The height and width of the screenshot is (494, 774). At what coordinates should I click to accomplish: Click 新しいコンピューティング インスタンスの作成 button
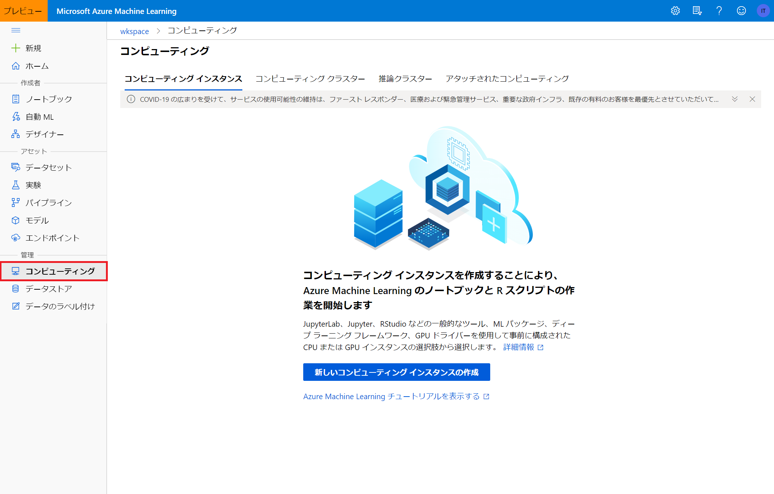pyautogui.click(x=396, y=372)
